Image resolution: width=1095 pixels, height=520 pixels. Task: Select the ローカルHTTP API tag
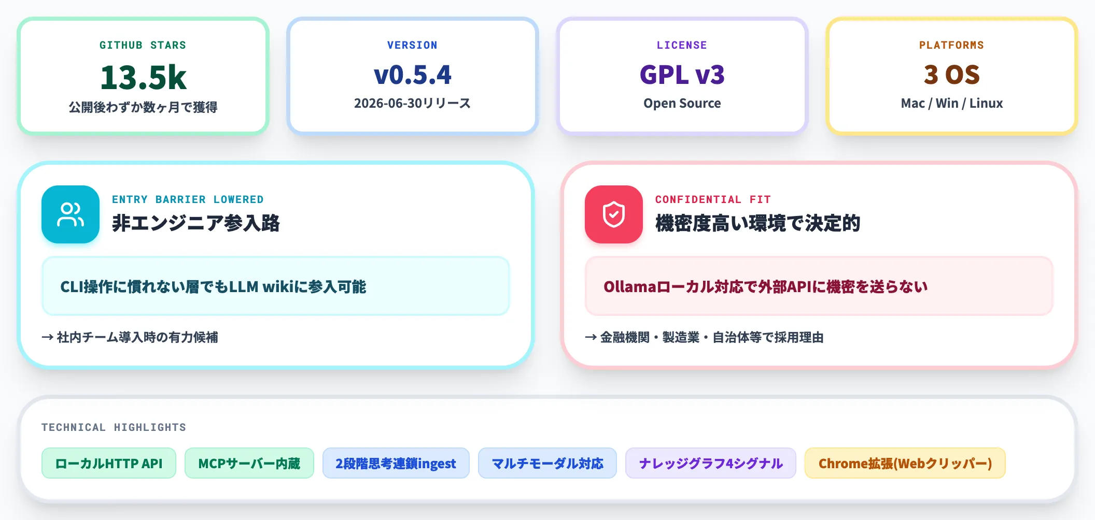click(x=109, y=463)
